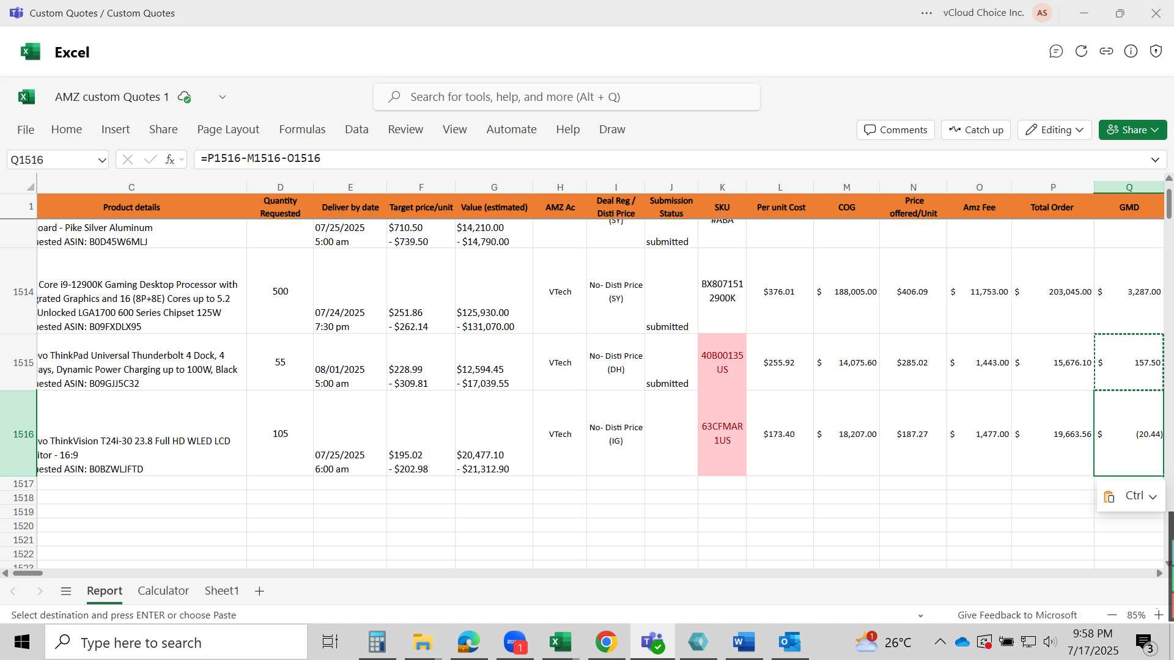Click Give Feedback to Microsoft
Screen dimensions: 1174x660
[x=1017, y=615]
